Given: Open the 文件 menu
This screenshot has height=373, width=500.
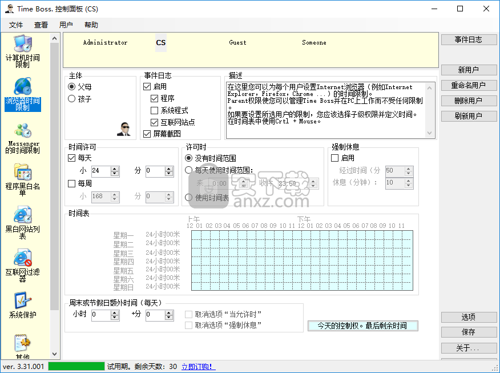Looking at the screenshot, I should (16, 25).
